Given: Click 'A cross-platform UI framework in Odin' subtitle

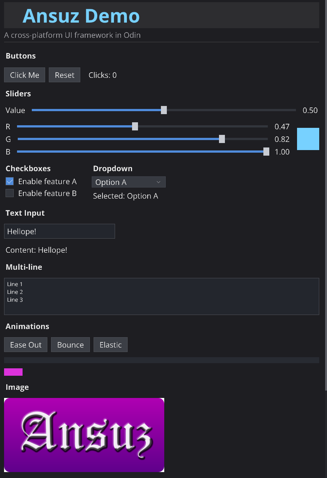Looking at the screenshot, I should pos(72,35).
